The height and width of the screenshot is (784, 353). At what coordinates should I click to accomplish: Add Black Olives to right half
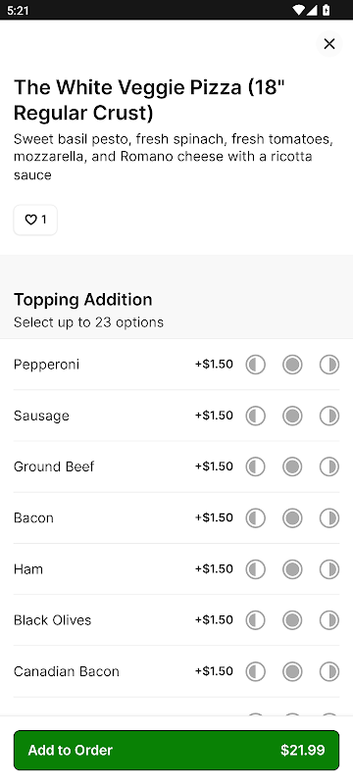[329, 620]
